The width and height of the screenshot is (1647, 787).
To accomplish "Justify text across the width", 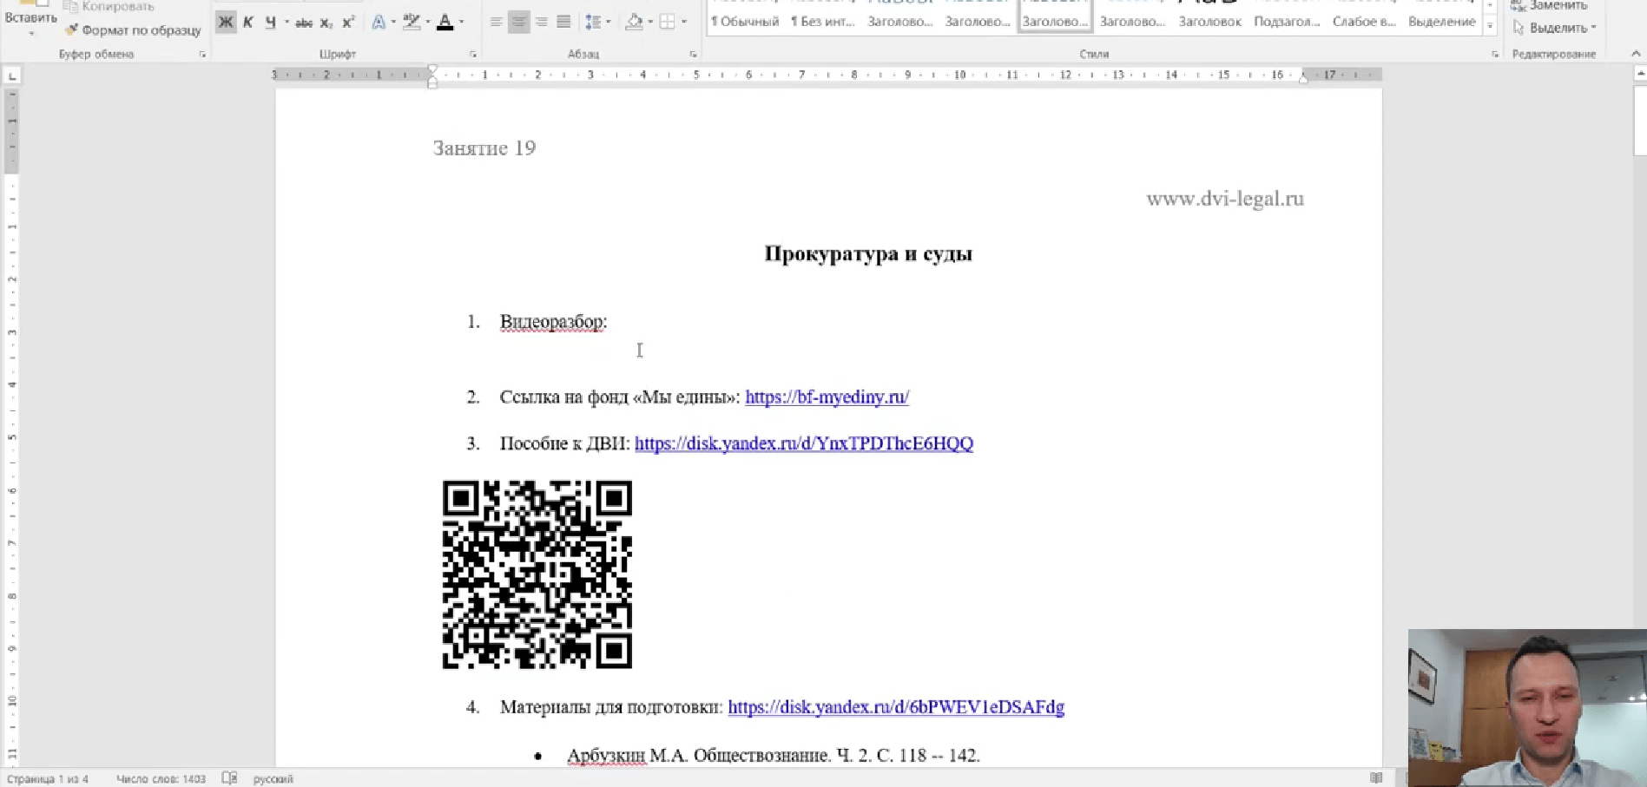I will [x=563, y=23].
